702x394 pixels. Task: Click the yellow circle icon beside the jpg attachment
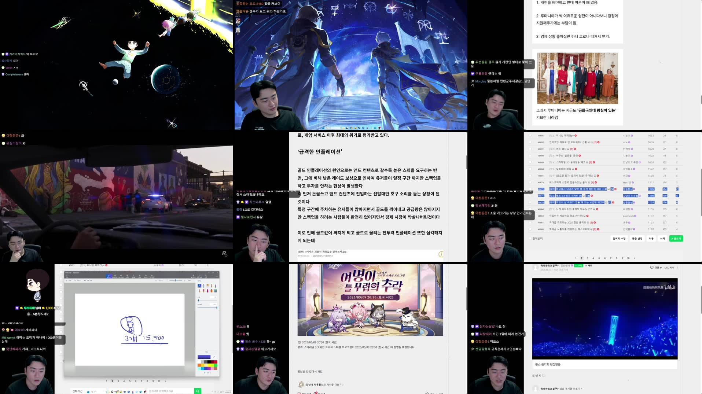[441, 254]
